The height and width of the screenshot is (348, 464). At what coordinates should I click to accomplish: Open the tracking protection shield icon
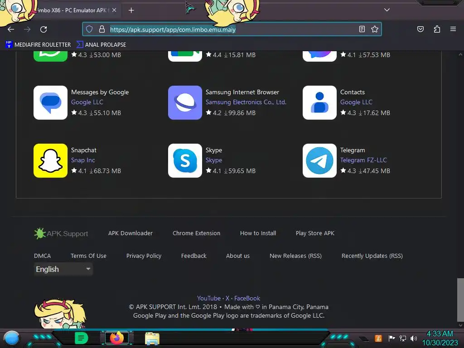(x=89, y=29)
